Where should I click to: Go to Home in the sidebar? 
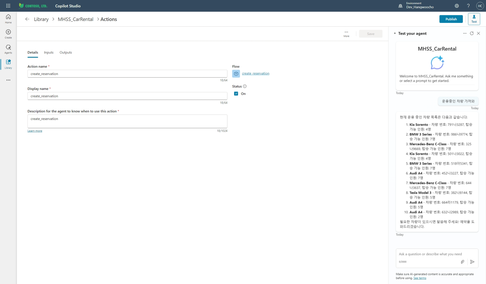(x=8, y=19)
